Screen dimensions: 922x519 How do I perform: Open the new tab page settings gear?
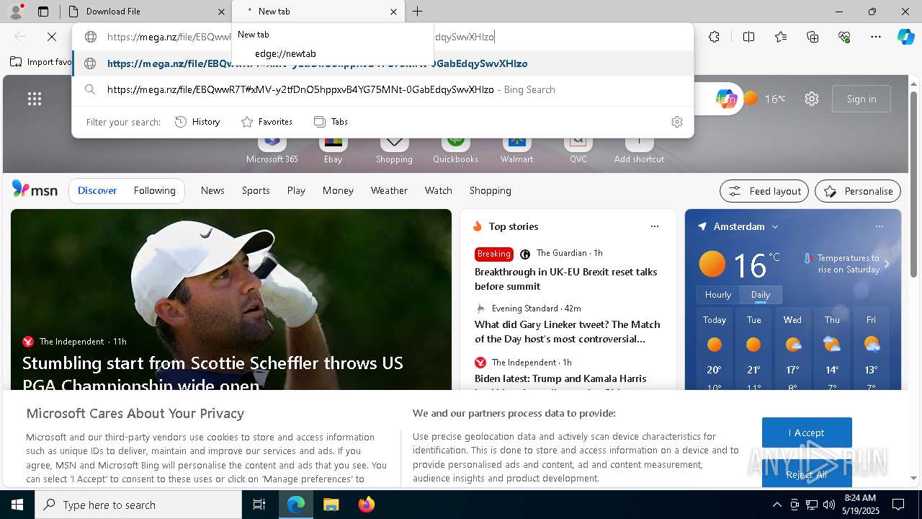(812, 99)
